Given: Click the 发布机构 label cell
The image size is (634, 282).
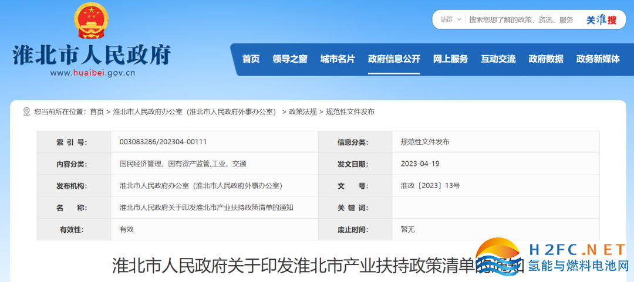Looking at the screenshot, I should point(74,186).
